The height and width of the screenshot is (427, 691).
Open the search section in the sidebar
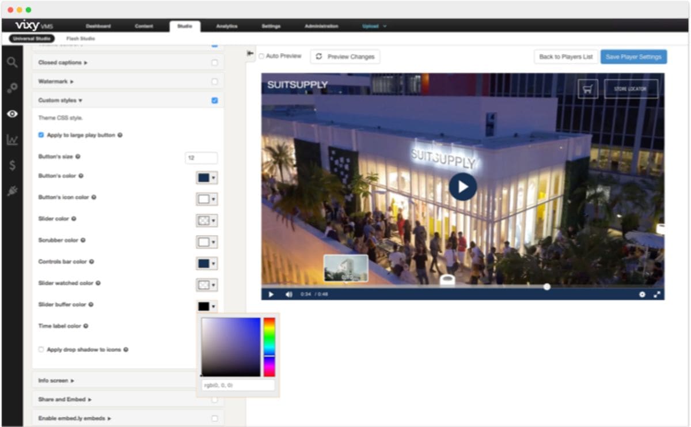click(12, 62)
